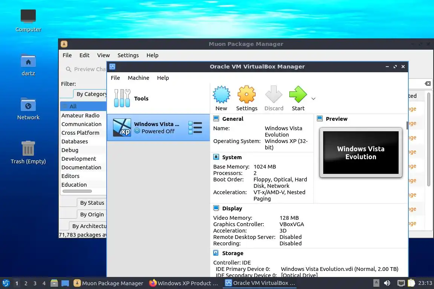
Task: Select By Architecture filter in Muon
Action: click(x=88, y=226)
